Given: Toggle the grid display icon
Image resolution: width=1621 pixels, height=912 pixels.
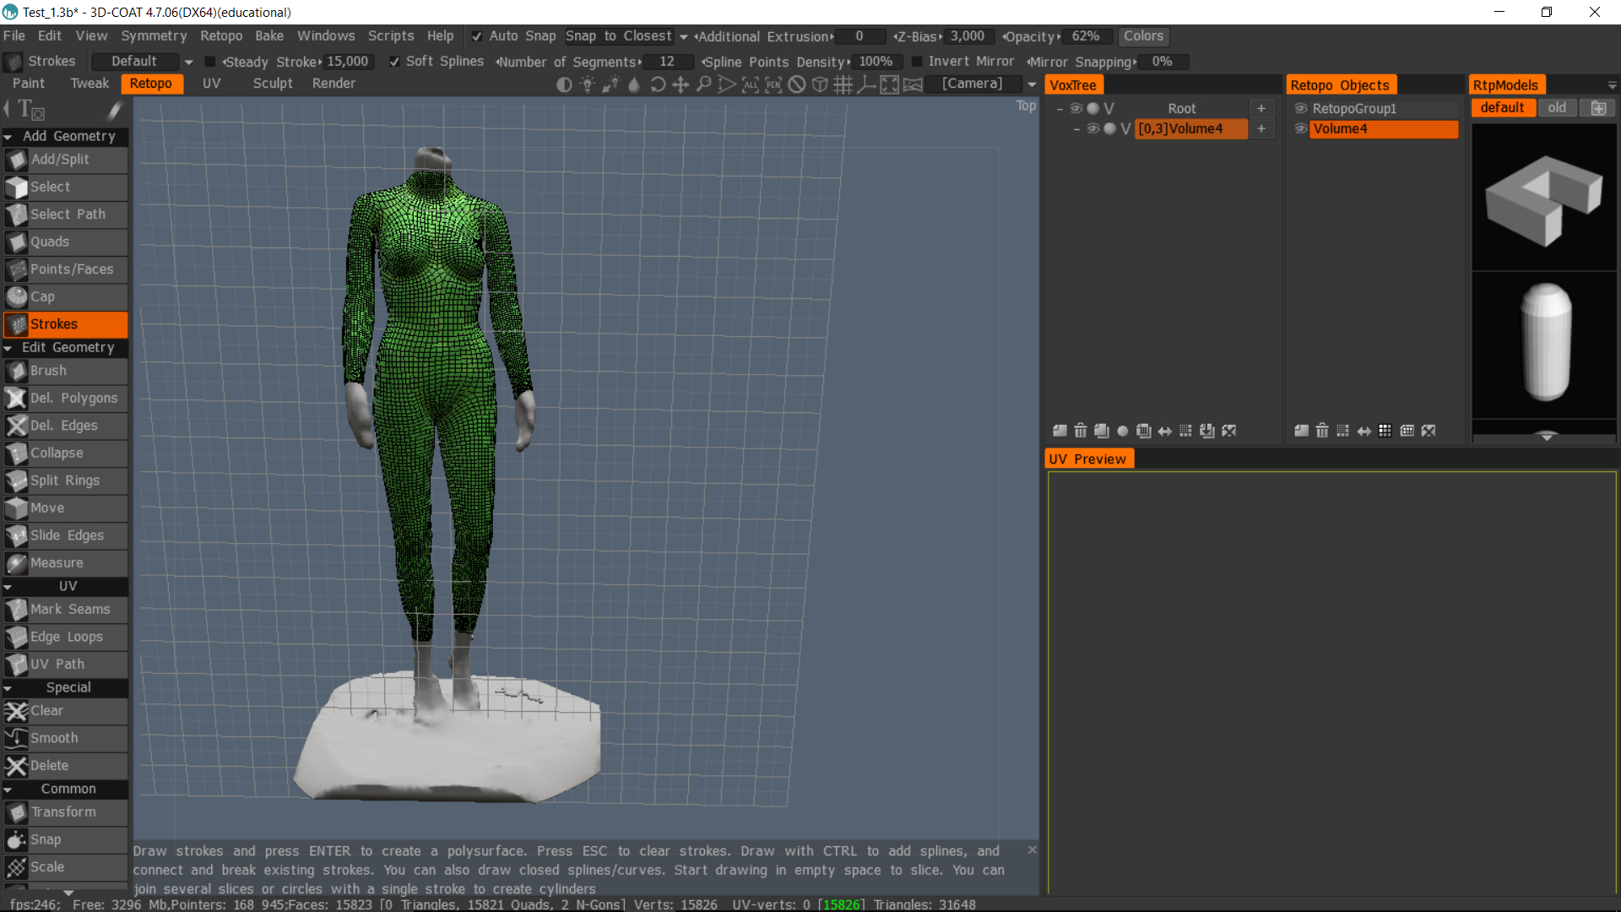Looking at the screenshot, I should [x=843, y=84].
